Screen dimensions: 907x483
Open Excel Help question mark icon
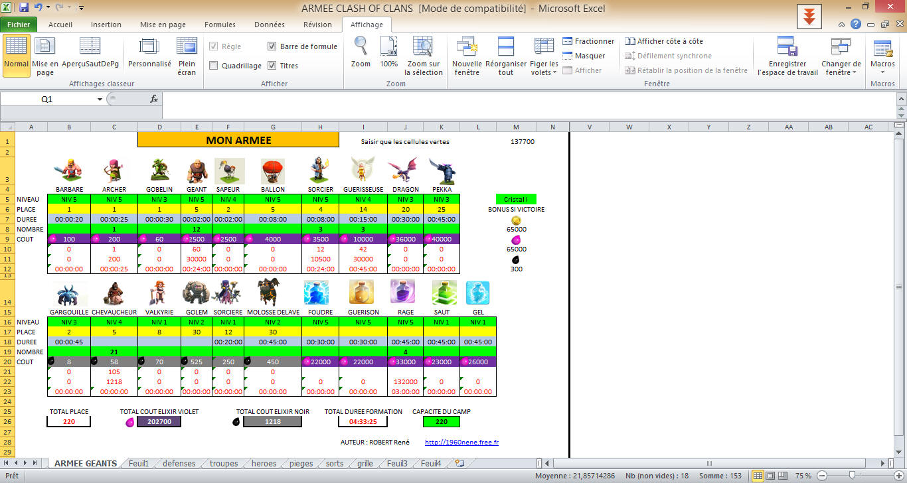click(856, 25)
